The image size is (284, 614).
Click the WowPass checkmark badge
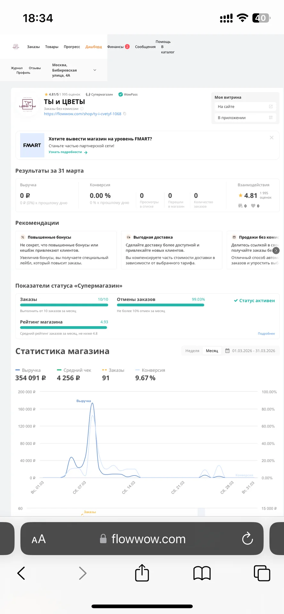point(120,94)
